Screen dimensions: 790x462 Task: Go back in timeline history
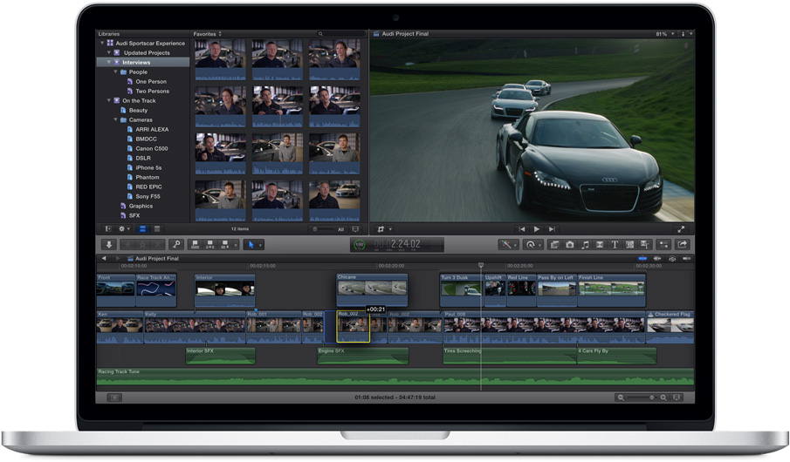click(104, 258)
